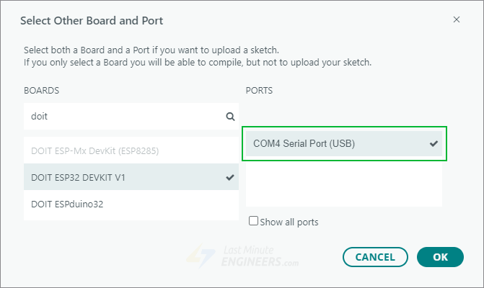Focus the board search field containing "doit"
The width and height of the screenshot is (484, 288).
123,116
